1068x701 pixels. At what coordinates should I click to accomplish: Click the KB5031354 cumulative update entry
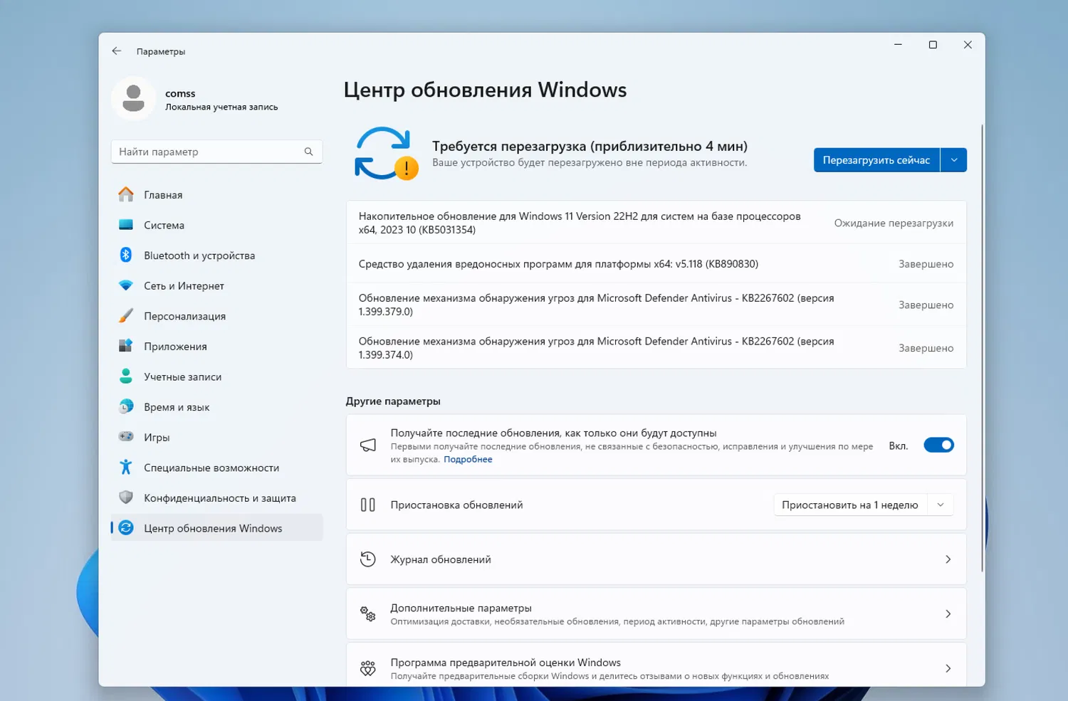coord(656,223)
